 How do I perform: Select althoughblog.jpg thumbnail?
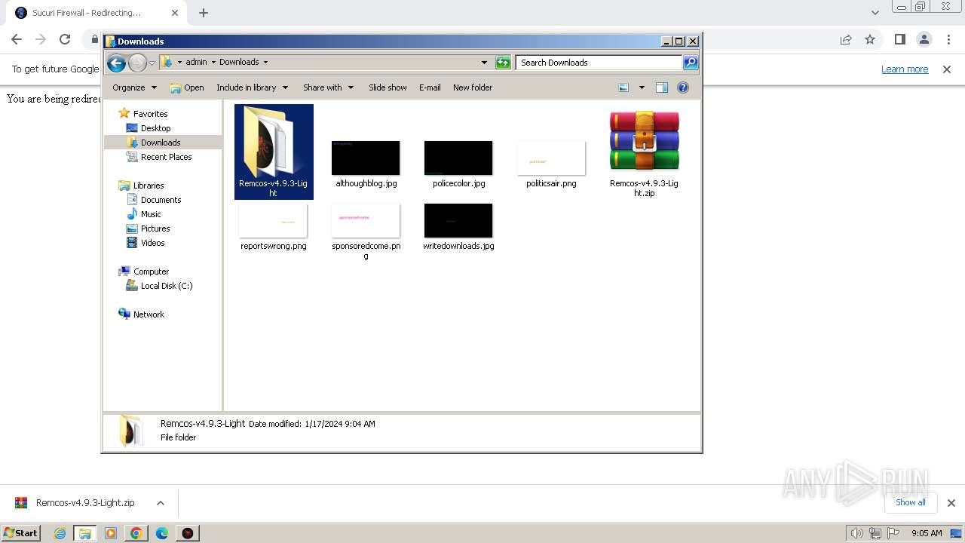click(x=366, y=158)
